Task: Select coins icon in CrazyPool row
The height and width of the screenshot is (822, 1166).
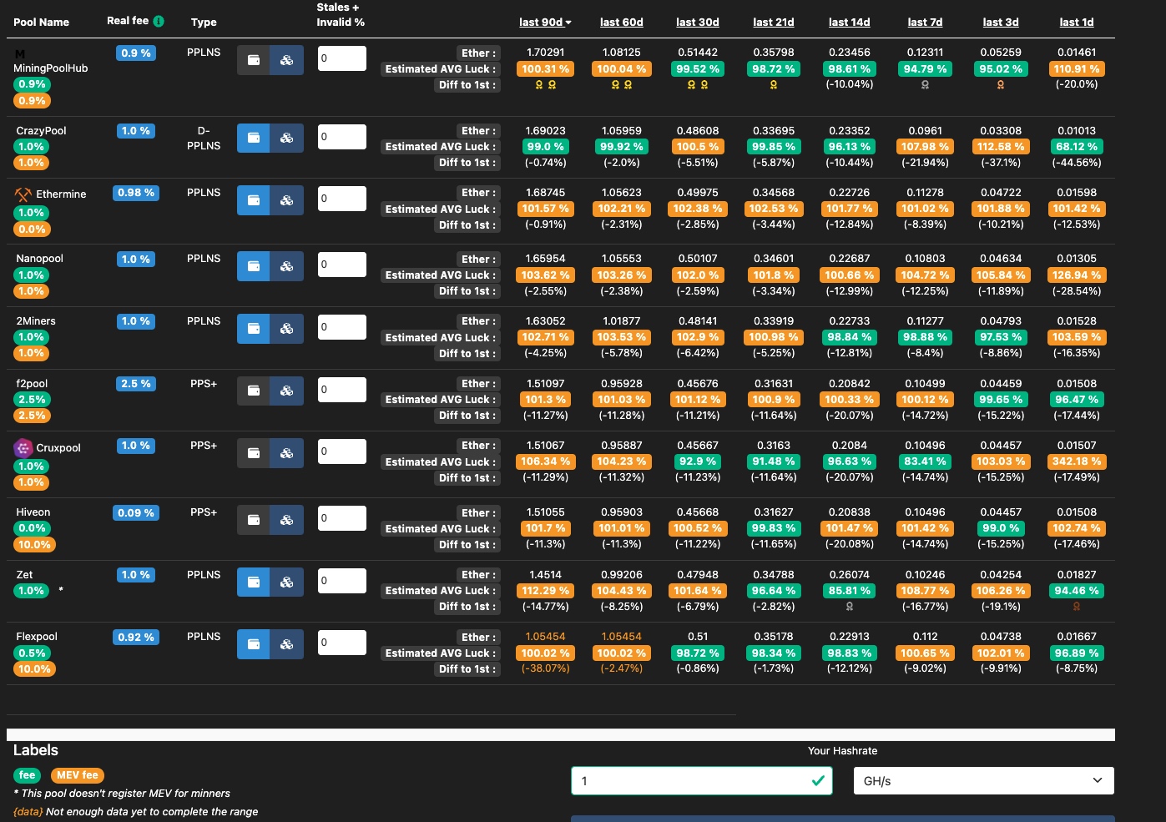Action: (286, 138)
